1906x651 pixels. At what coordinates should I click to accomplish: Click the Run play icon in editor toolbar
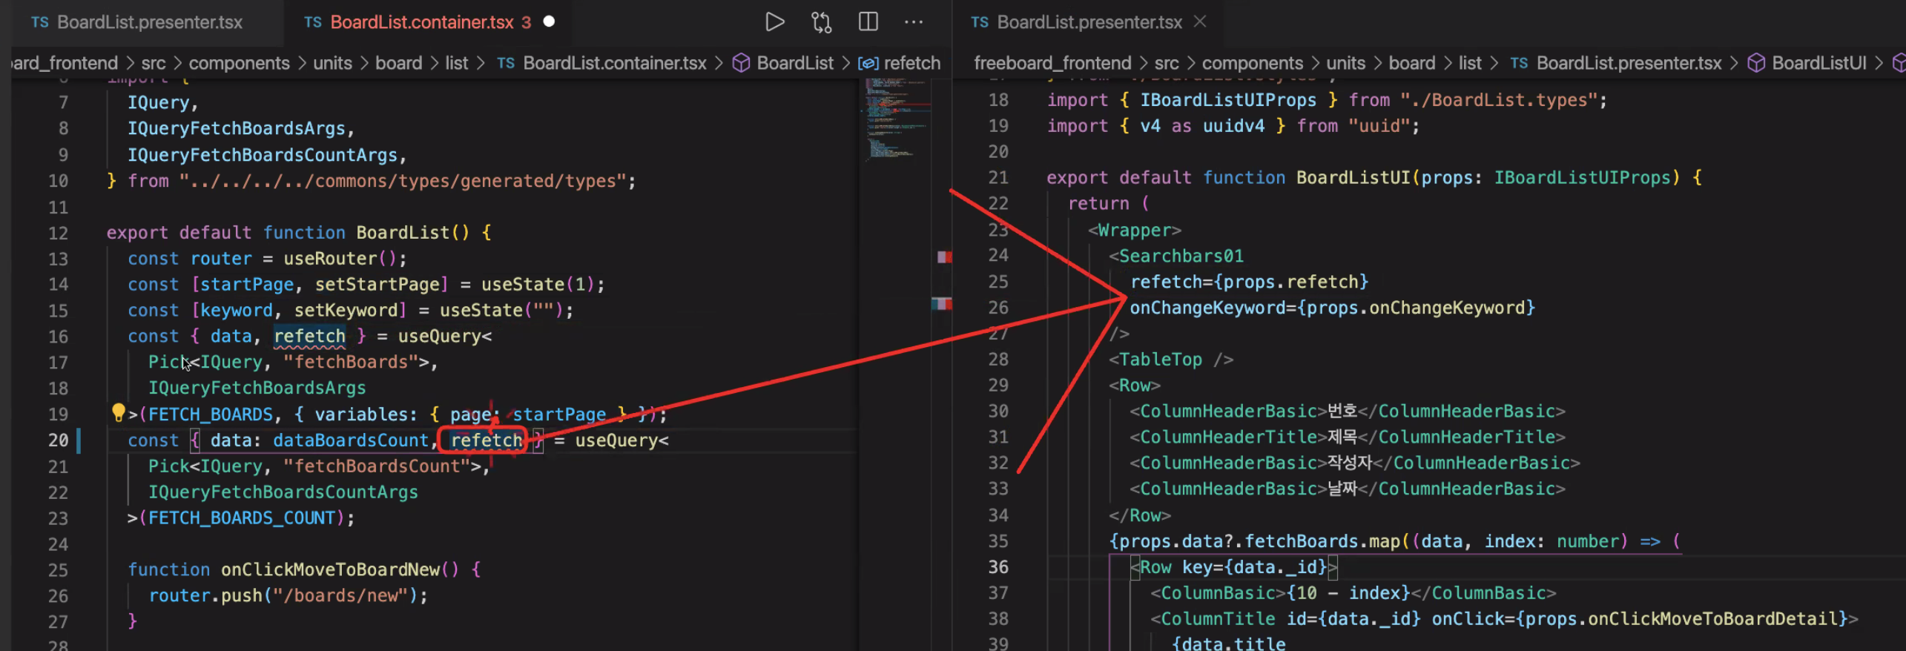tap(774, 22)
